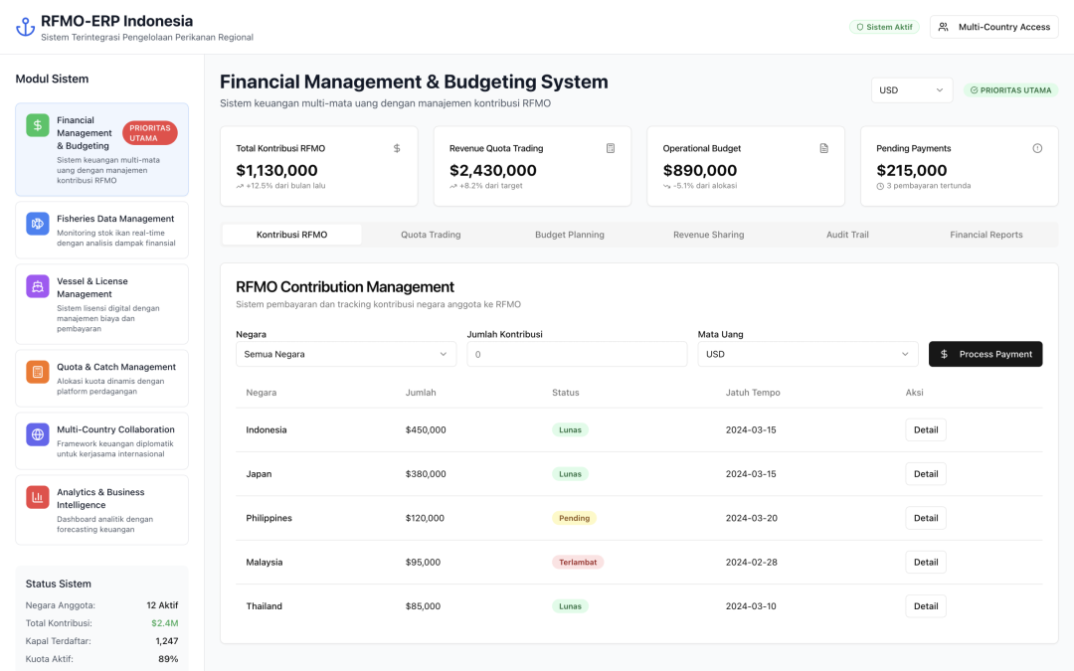The image size is (1074, 671).
Task: Switch to the Budget Planning tab
Action: 569,235
